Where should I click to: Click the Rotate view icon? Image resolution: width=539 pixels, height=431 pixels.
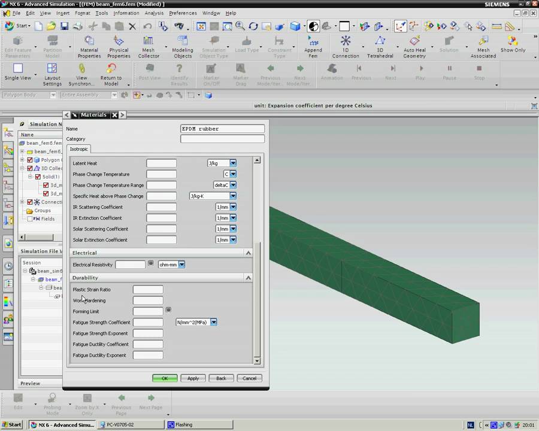pos(253,26)
